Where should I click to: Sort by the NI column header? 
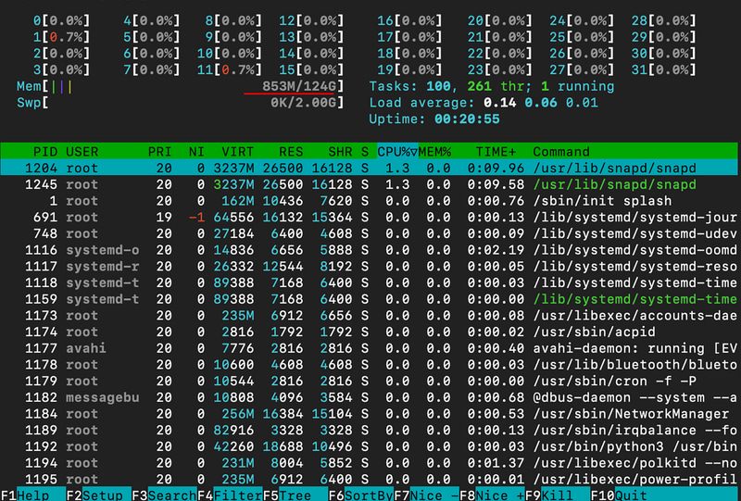[x=196, y=152]
